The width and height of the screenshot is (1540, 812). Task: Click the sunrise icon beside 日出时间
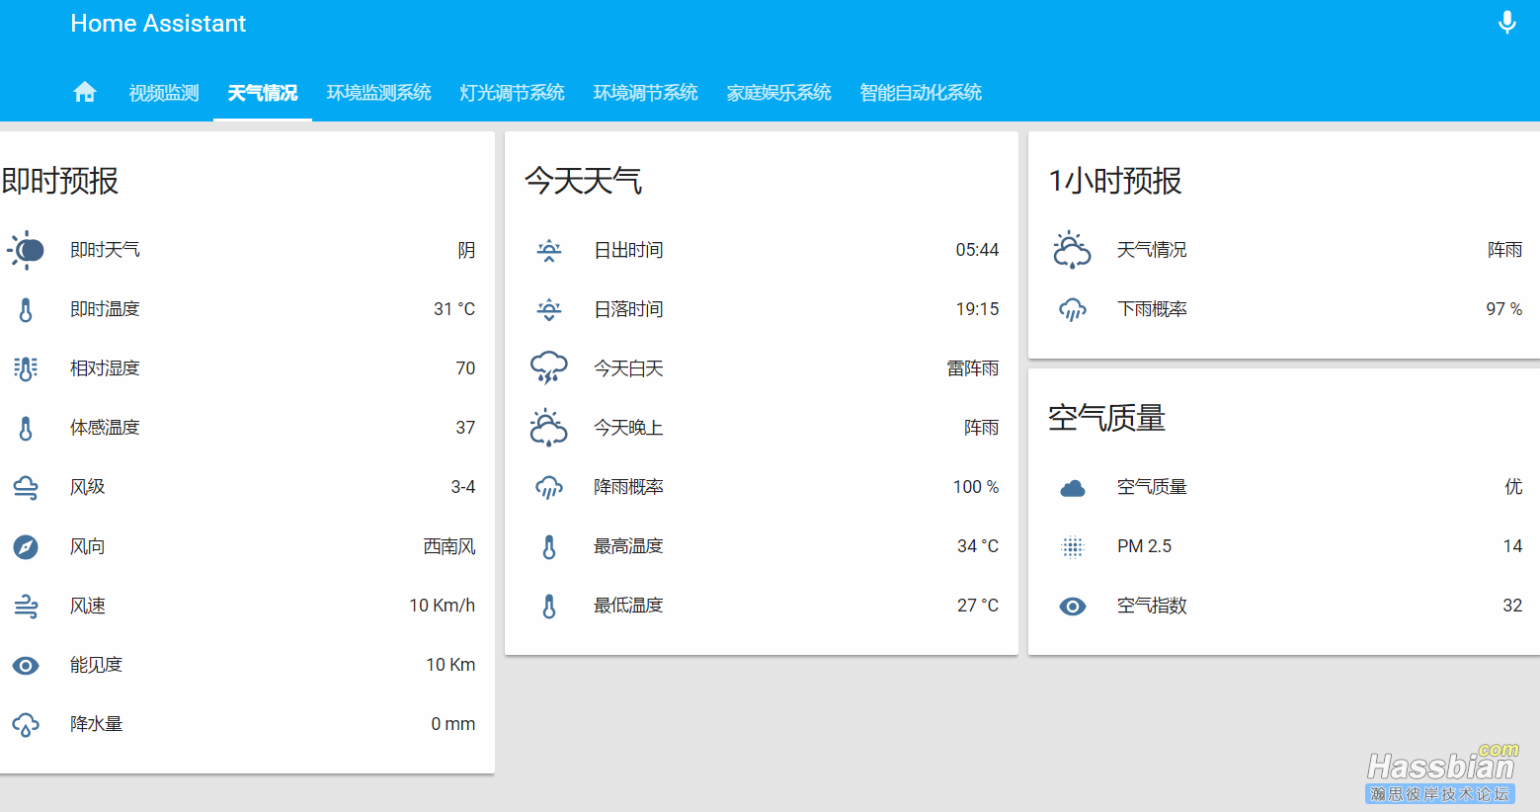coord(549,250)
